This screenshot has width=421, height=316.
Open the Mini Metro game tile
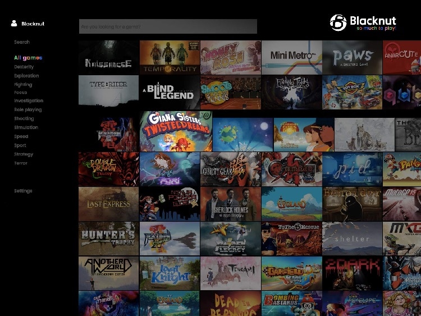[291, 57]
